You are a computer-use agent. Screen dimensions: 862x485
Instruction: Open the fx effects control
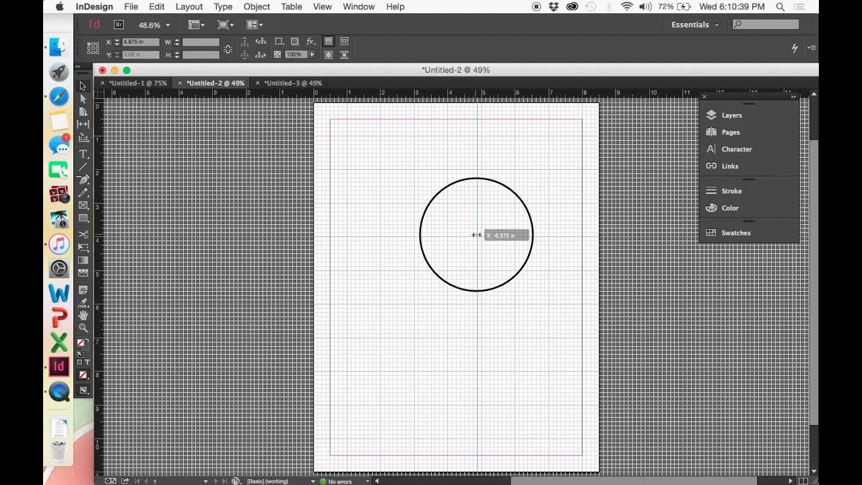(310, 42)
